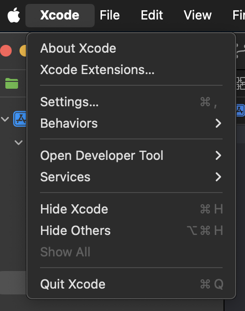Choose Quit Xcode

pyautogui.click(x=131, y=284)
